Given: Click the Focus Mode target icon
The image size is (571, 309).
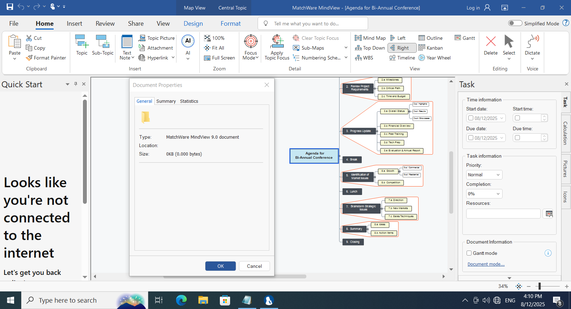Looking at the screenshot, I should (x=251, y=42).
